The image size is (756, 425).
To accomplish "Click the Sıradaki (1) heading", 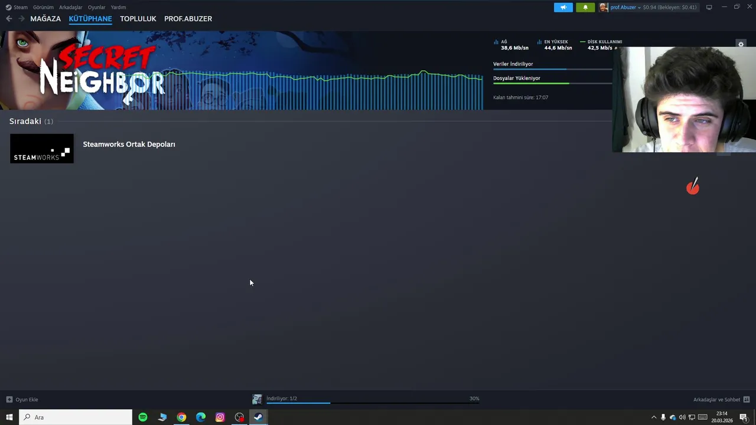I will pos(31,121).
